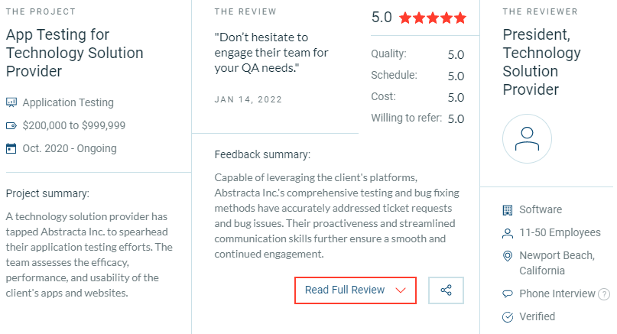Image resolution: width=617 pixels, height=334 pixels.
Task: Click the share icon button
Action: click(447, 290)
